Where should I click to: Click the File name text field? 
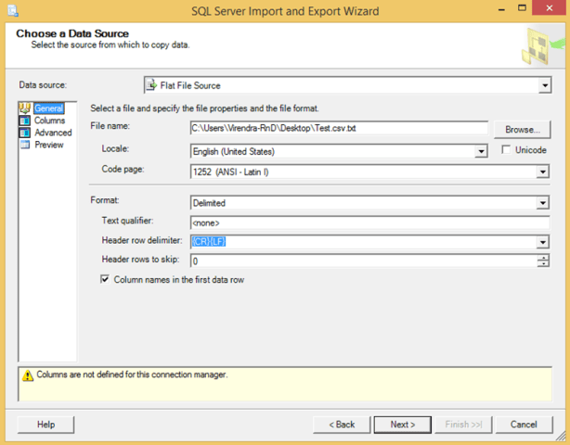click(x=338, y=129)
